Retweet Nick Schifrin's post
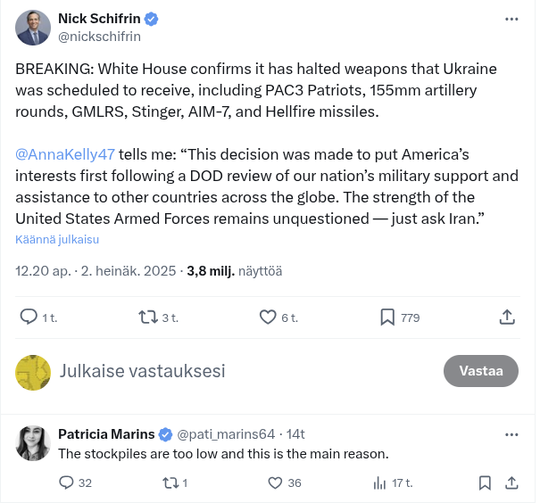The height and width of the screenshot is (503, 540). (147, 317)
